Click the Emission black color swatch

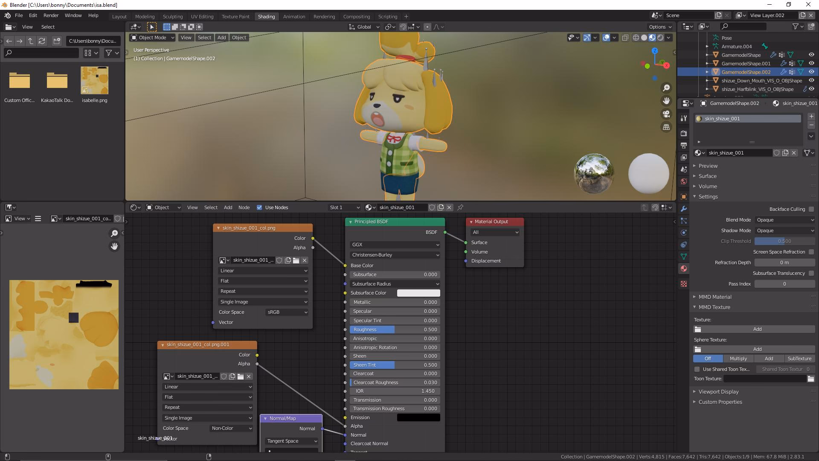[418, 417]
